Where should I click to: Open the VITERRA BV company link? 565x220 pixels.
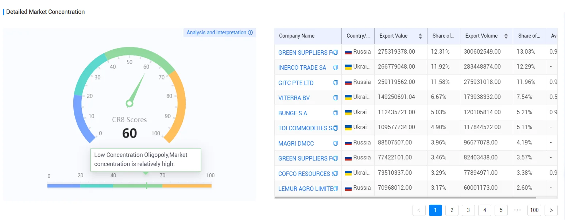pyautogui.click(x=294, y=98)
